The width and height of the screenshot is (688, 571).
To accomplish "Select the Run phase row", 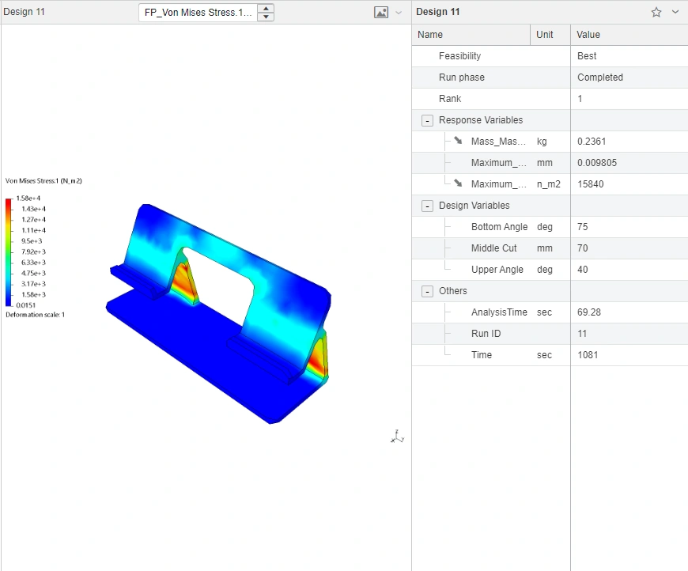I will [x=550, y=78].
